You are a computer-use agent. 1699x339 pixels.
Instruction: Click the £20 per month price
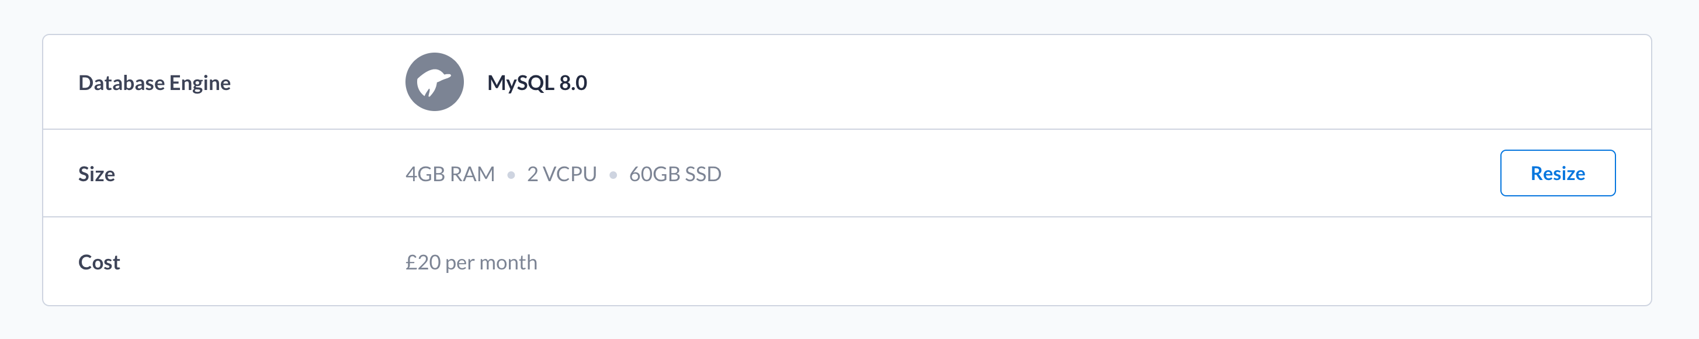point(471,262)
